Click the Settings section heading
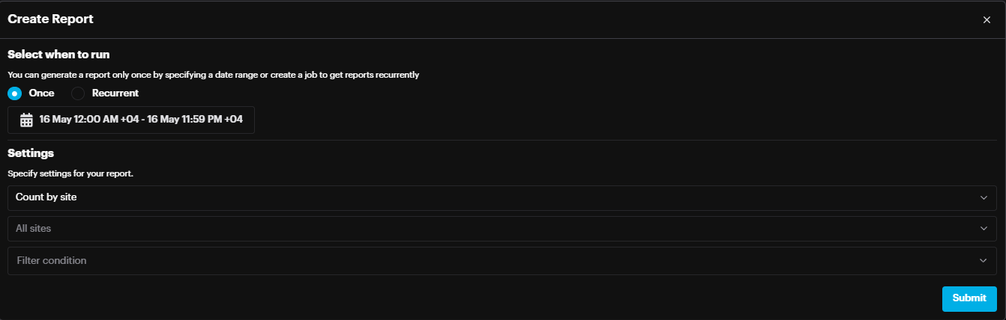This screenshot has width=1006, height=320. [31, 153]
